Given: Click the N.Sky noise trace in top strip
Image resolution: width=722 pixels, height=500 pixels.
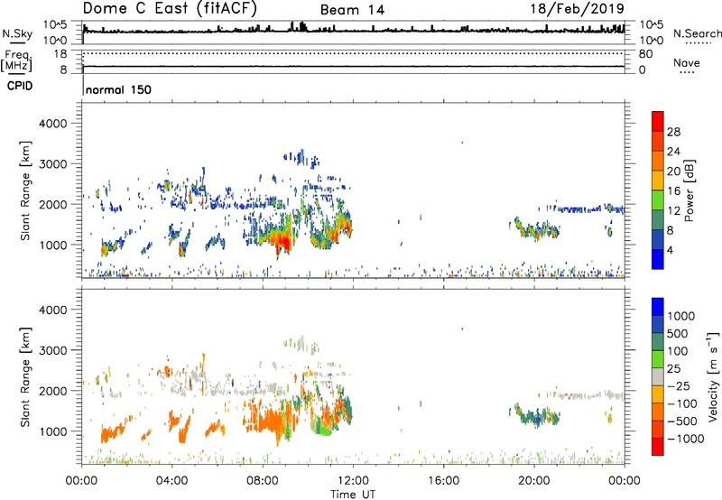Looking at the screenshot, I should tap(353, 31).
